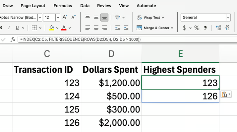The width and height of the screenshot is (237, 132).
Task: Open the paste options dropdown near cell E3
Action: coord(226,94)
